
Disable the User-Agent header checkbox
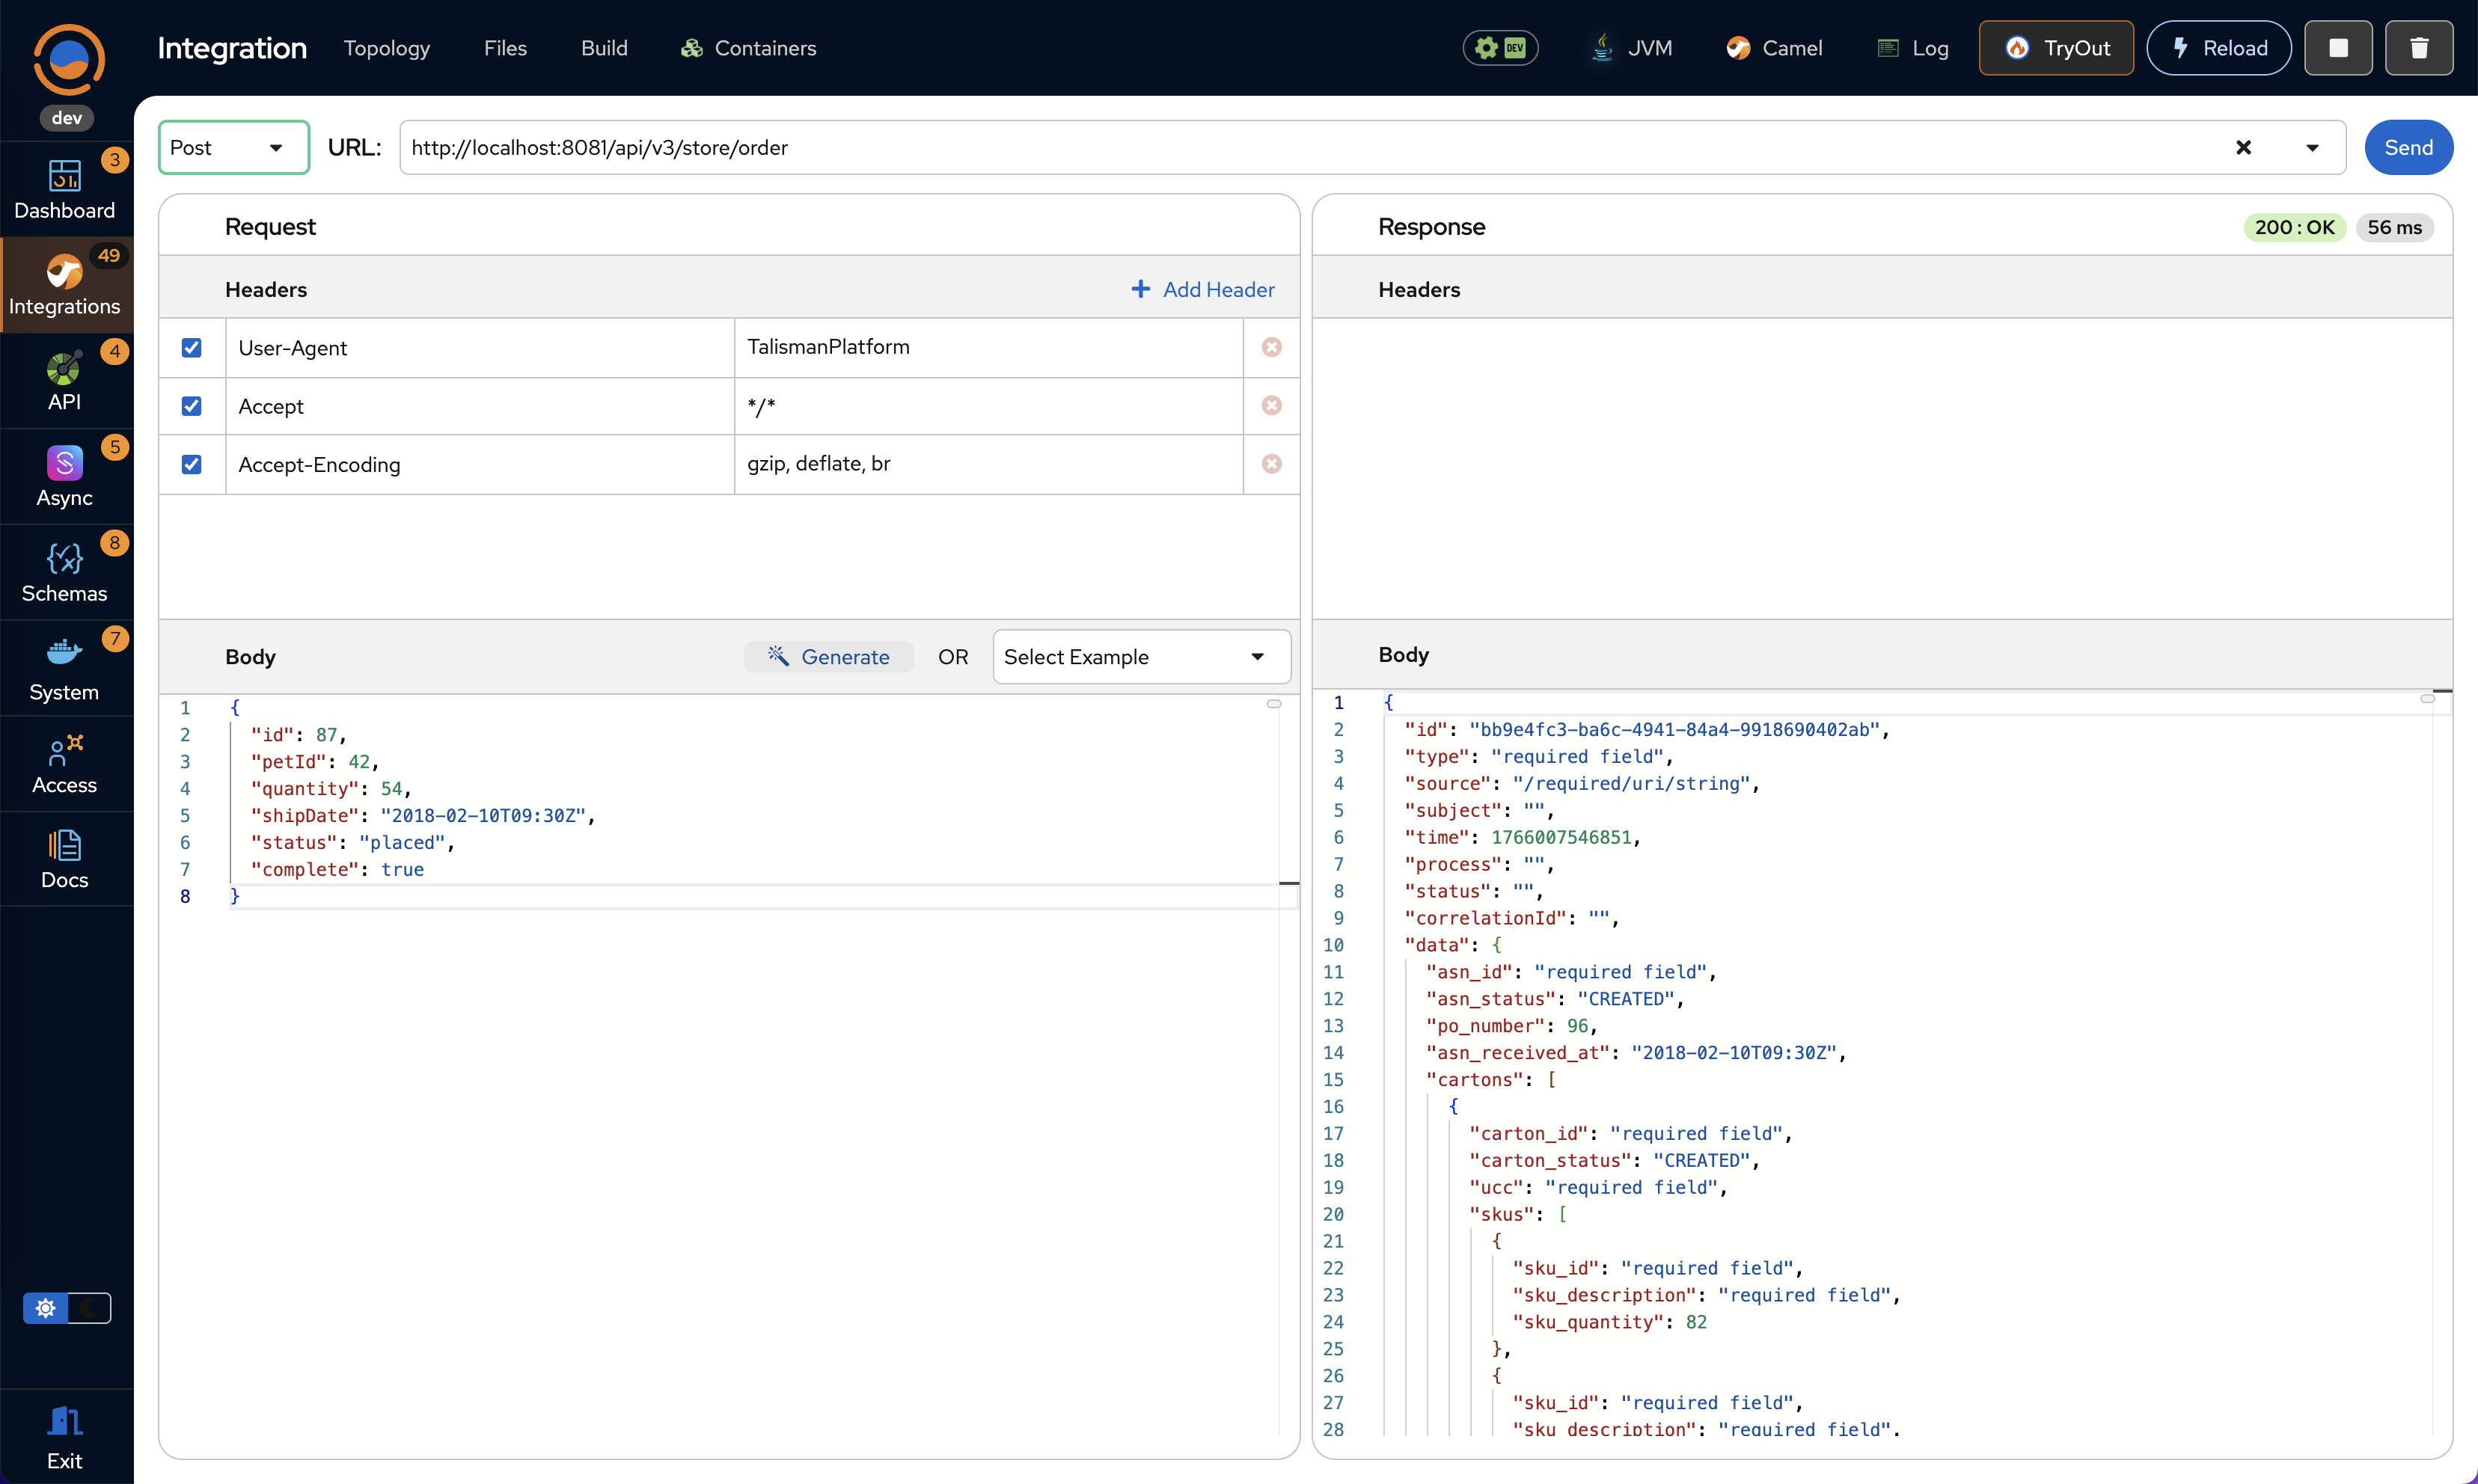pyautogui.click(x=191, y=347)
